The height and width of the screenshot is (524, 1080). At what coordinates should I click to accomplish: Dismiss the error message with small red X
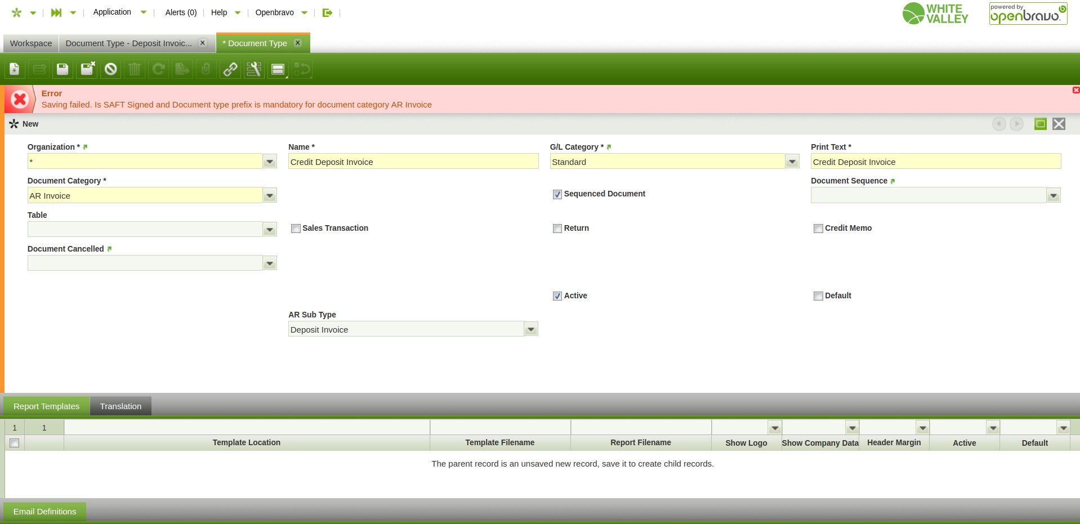point(1076,90)
